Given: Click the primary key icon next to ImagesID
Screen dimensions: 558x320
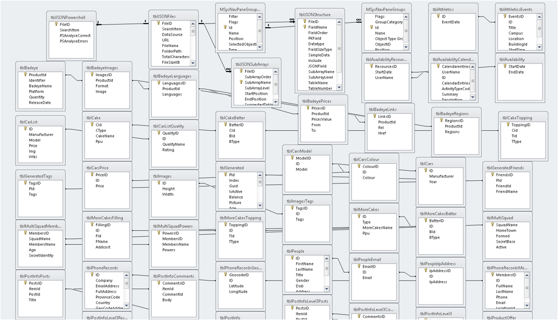Looking at the screenshot, I should coord(91,75).
